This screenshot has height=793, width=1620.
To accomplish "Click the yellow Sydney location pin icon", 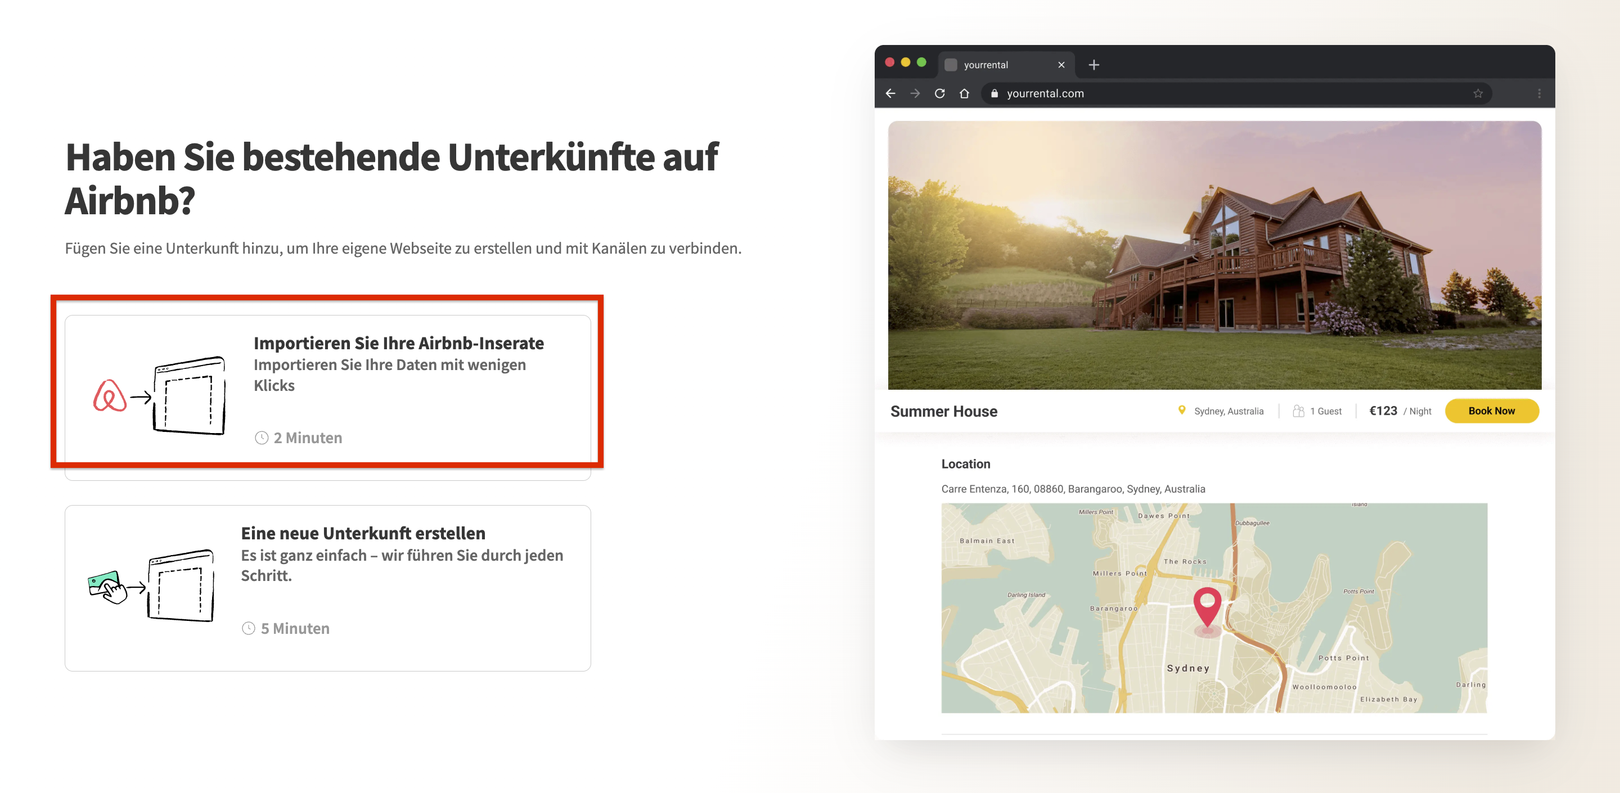I will pyautogui.click(x=1182, y=410).
